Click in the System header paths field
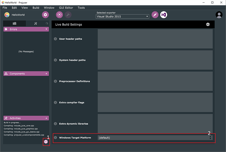Viewport: 226px width, 152px height. [x=155, y=60]
